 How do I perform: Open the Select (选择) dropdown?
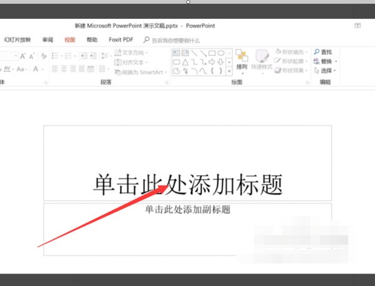point(326,71)
